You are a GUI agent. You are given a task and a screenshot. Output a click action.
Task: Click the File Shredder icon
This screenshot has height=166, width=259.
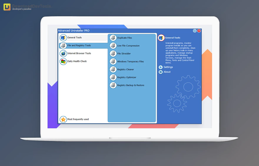click(x=113, y=54)
